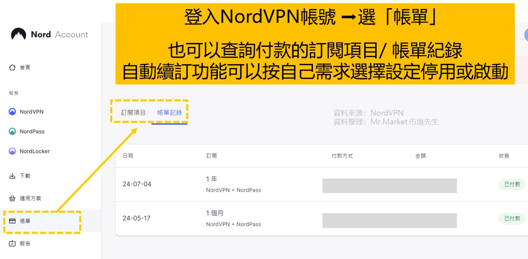Image resolution: width=528 pixels, height=259 pixels.
Task: Click the 1 年 subscription entry
Action: (x=212, y=179)
